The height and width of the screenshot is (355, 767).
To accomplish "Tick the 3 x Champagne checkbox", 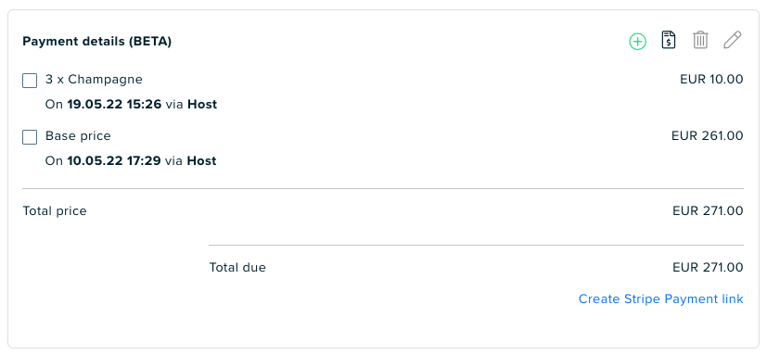I will pos(30,81).
